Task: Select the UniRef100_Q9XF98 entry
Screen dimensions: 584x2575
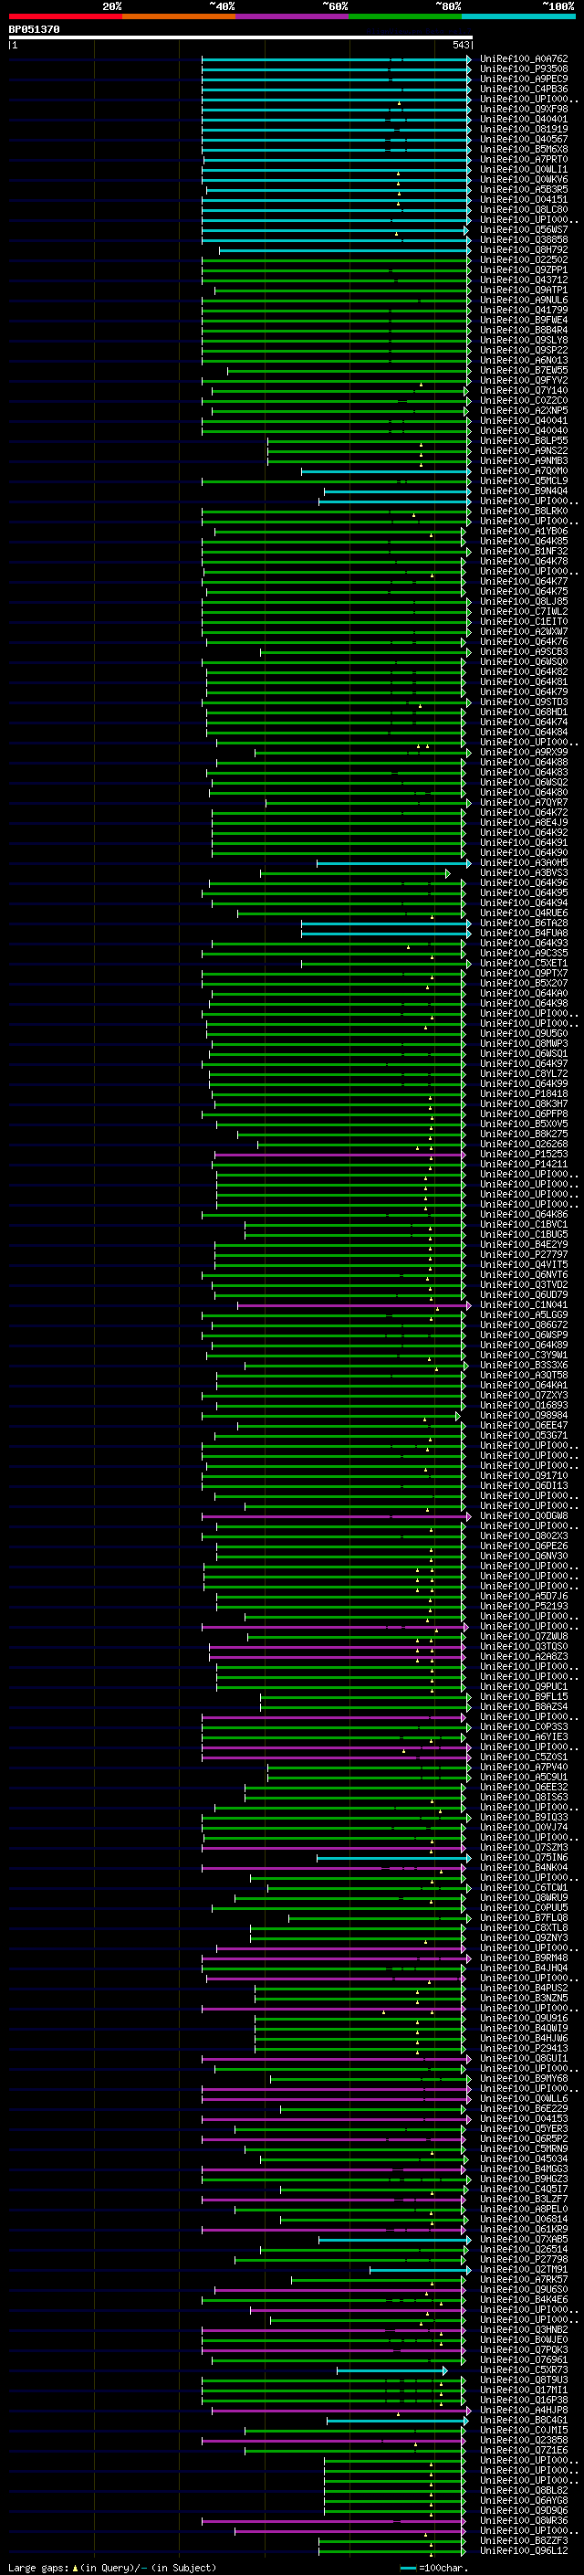Action: pyautogui.click(x=524, y=109)
